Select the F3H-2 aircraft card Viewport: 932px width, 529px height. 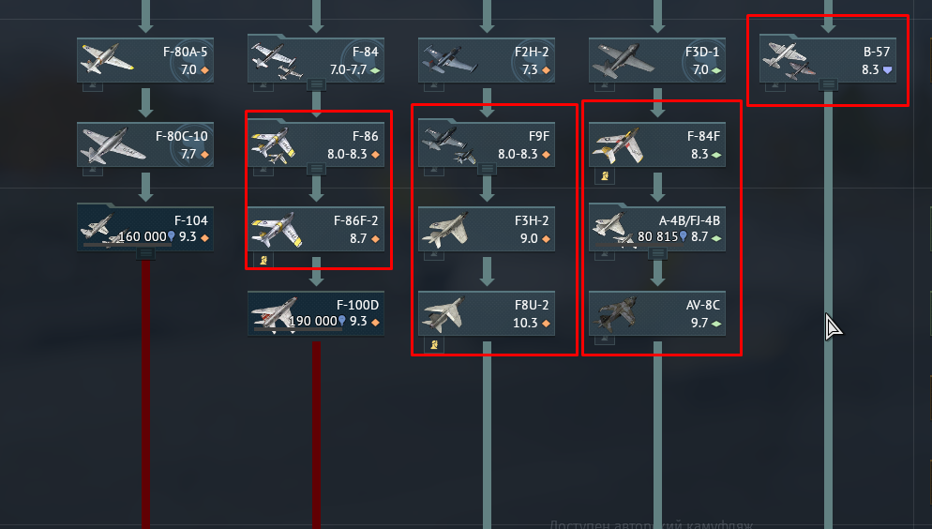[x=487, y=229]
